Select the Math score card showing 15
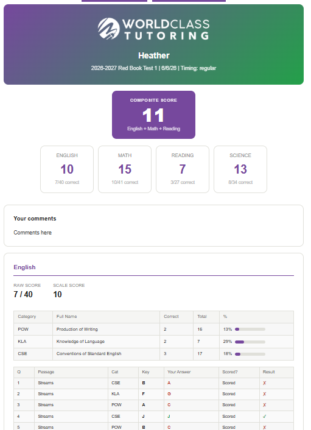Image resolution: width=311 pixels, height=430 pixels. pos(125,169)
